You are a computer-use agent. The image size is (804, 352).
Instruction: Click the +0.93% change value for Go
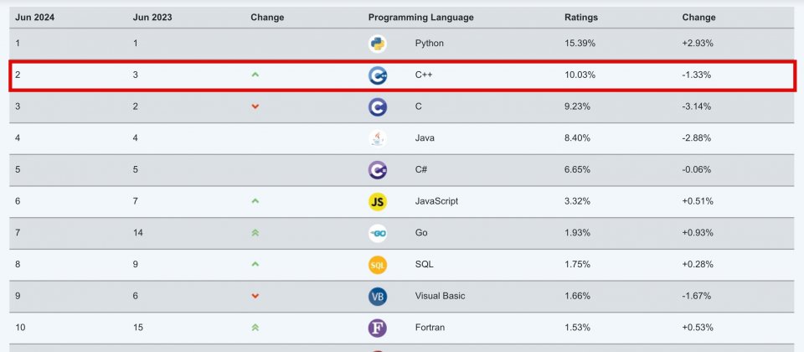[698, 233]
